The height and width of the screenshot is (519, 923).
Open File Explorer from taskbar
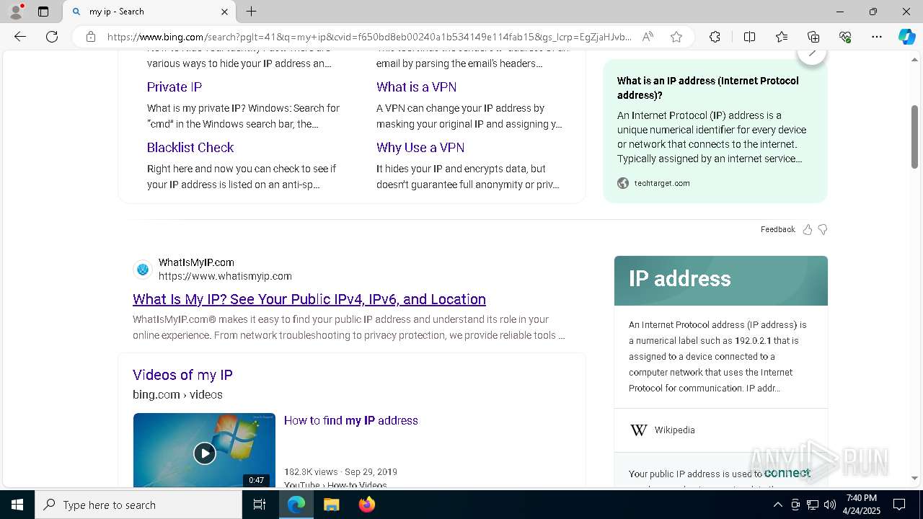(x=331, y=505)
